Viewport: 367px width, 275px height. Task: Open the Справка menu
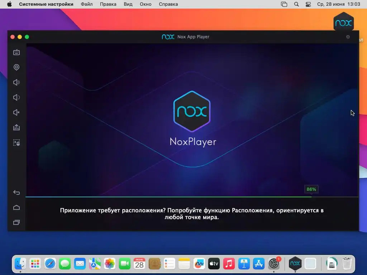click(168, 4)
